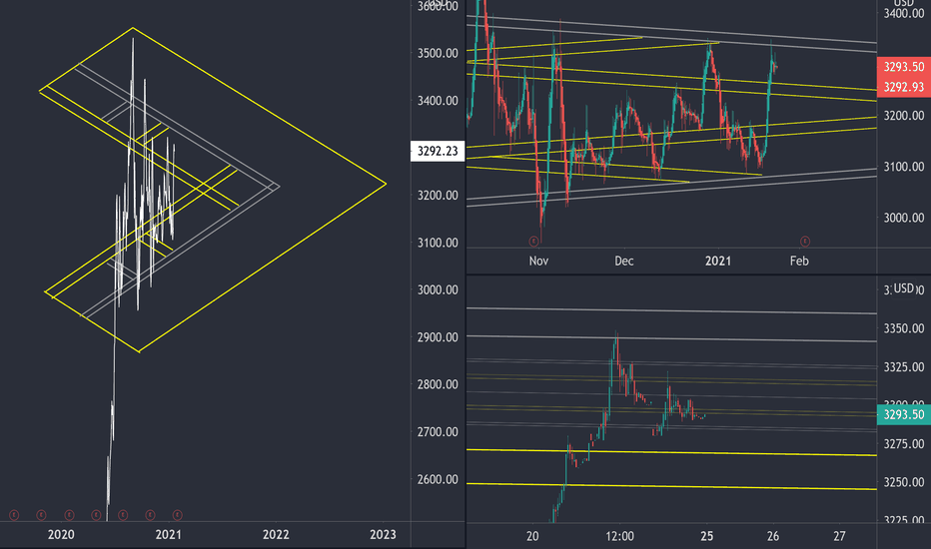Click 20 on the bottom-right time axis
The height and width of the screenshot is (549, 931).
(x=532, y=537)
